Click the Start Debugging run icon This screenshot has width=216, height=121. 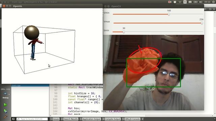coord(5,111)
